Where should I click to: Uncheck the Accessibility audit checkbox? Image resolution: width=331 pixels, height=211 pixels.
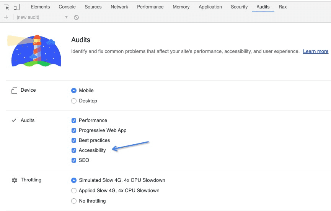[74, 150]
